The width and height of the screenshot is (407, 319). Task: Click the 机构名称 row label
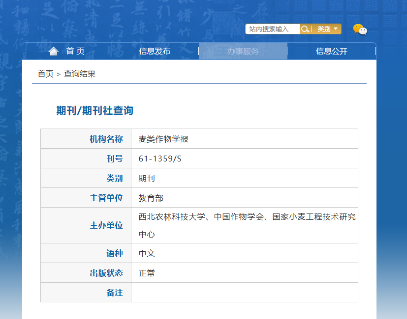pos(106,139)
